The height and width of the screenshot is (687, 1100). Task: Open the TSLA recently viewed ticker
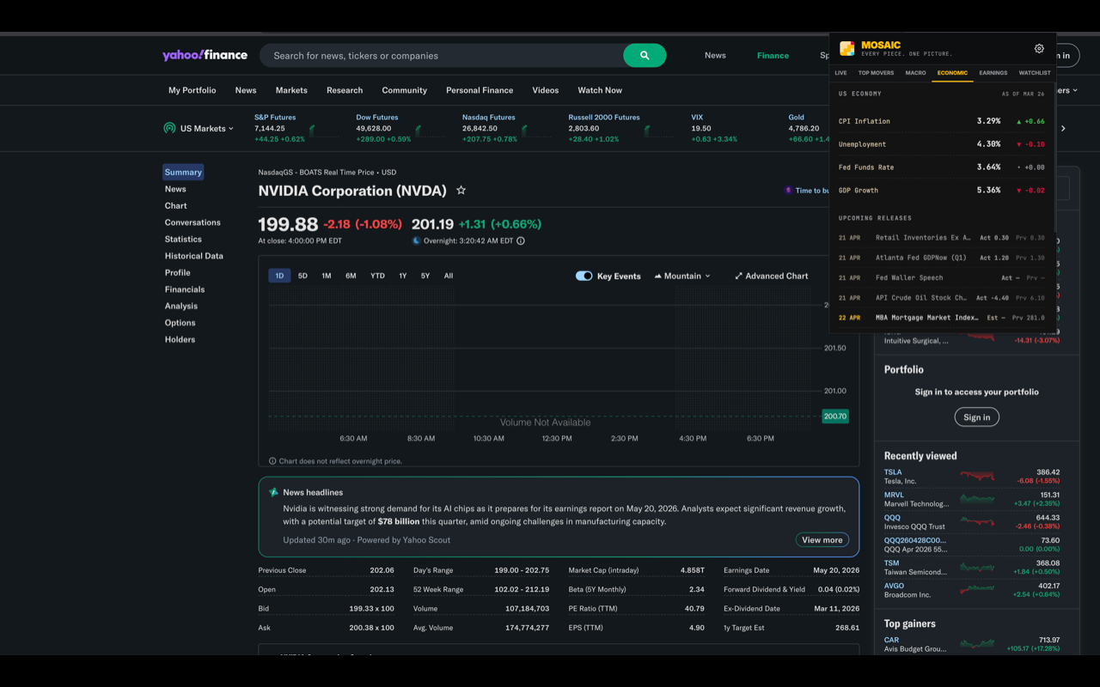(894, 472)
